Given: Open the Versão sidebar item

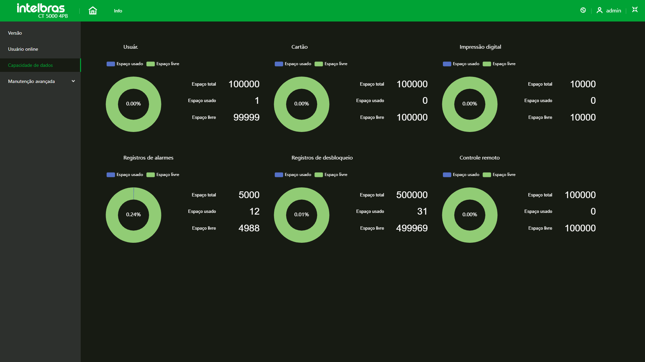Looking at the screenshot, I should click(x=15, y=33).
